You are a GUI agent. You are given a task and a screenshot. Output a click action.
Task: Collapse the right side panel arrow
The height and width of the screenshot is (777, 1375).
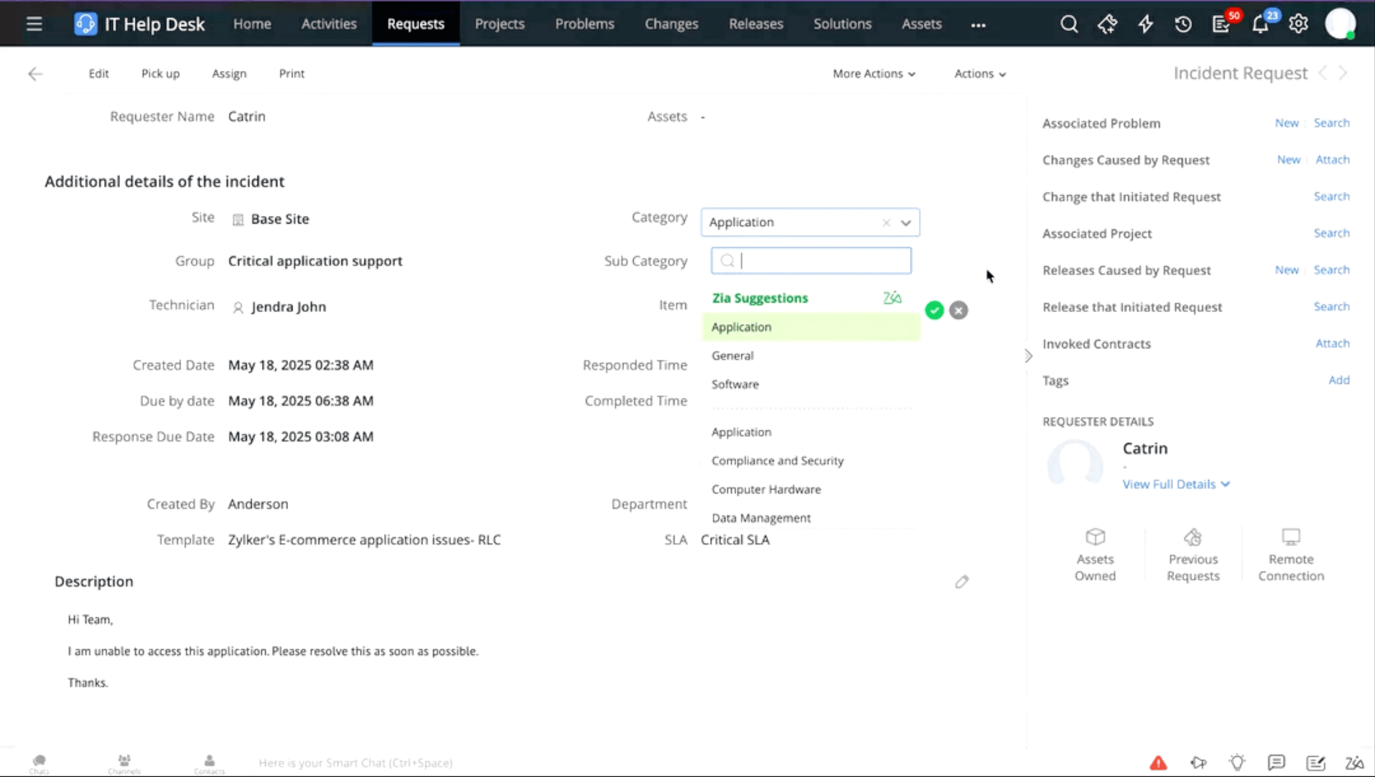[1028, 356]
